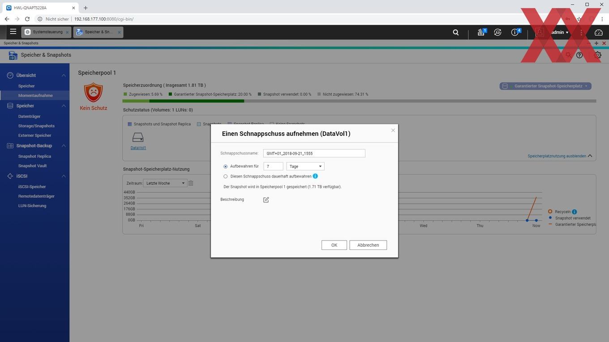Click info icon beside dauerhaft aufbewahren

coord(315,176)
